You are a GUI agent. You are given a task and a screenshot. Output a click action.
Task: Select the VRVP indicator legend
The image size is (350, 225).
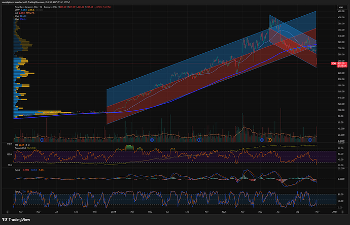tap(18, 10)
